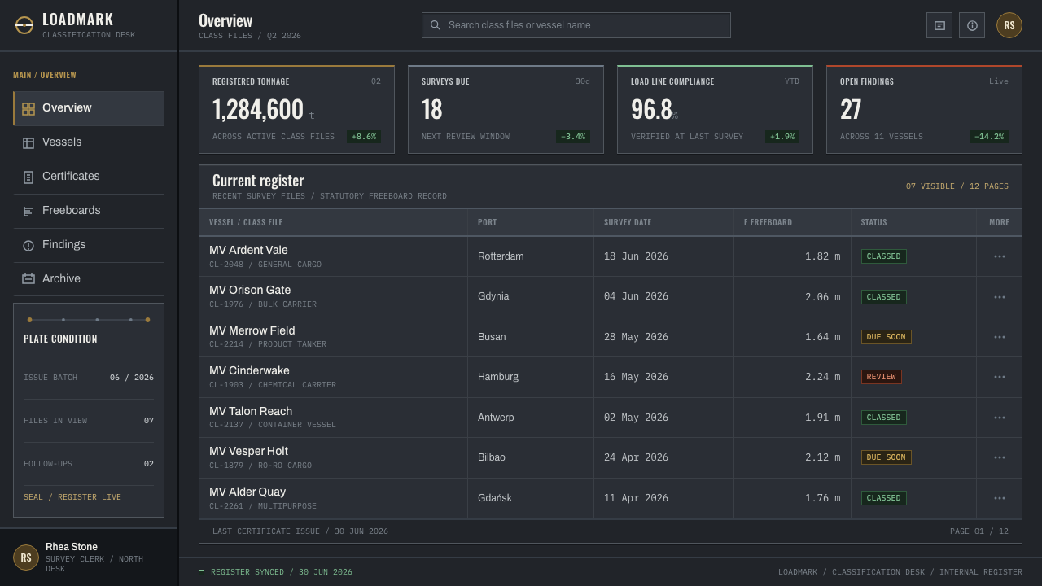Screen dimensions: 1042x586
Task: Open more options for MV Ardent Vale
Action: click(1000, 256)
